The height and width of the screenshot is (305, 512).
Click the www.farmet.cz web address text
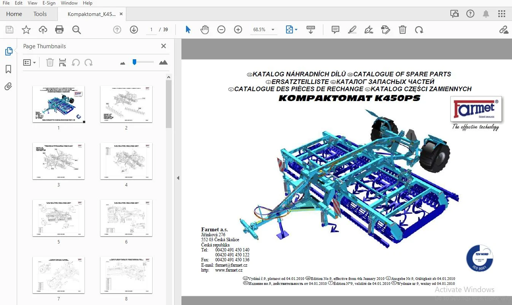(x=229, y=270)
